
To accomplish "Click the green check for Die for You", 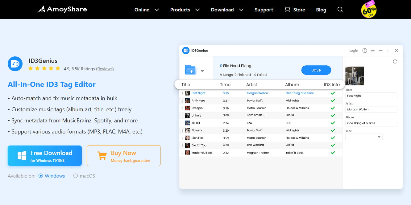I will pyautogui.click(x=333, y=145).
